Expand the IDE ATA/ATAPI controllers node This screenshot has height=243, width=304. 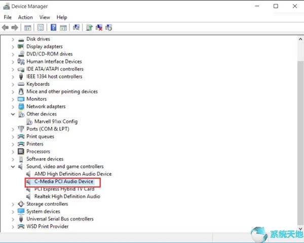tap(13, 69)
